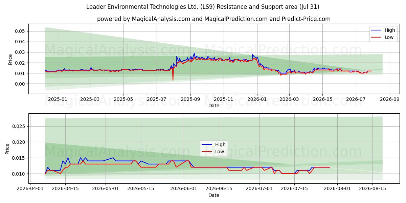Click the 0.01 price tick on the top chart

click(x=21, y=73)
